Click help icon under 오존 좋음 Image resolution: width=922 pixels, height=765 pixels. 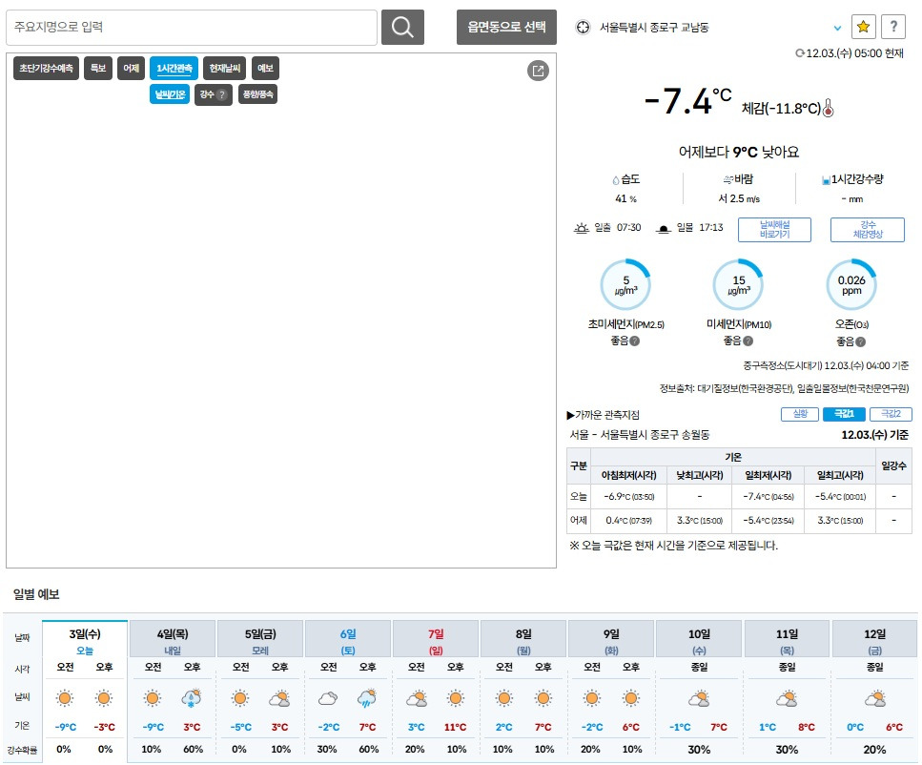(860, 341)
